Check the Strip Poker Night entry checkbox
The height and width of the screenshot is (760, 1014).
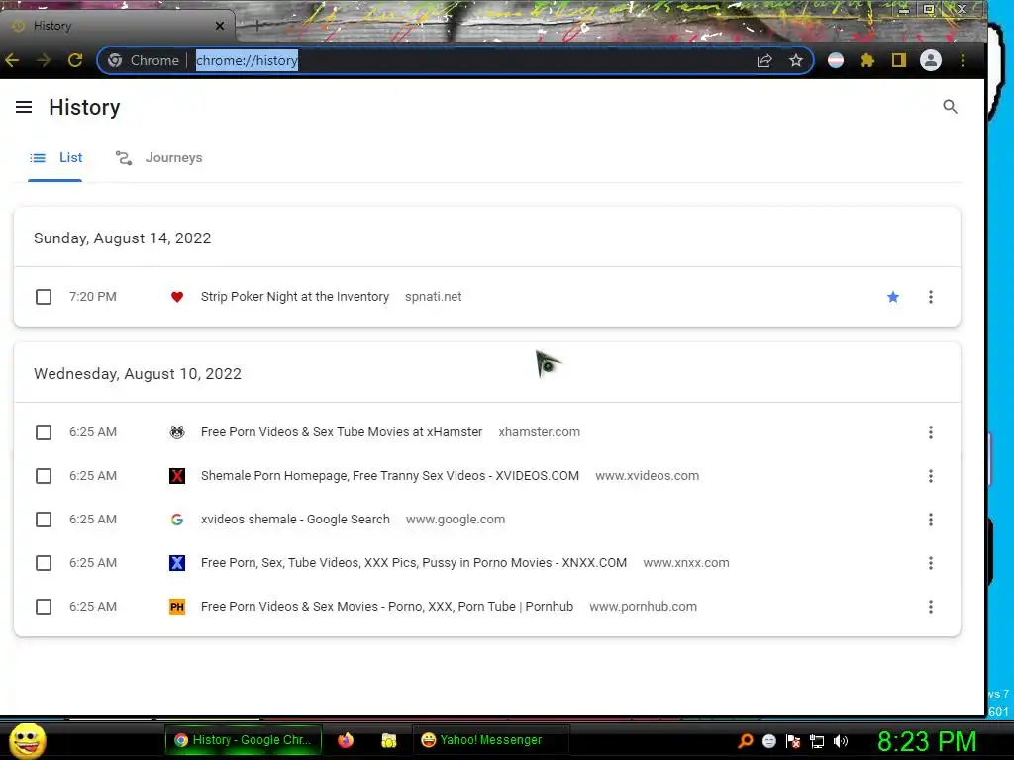pos(44,297)
